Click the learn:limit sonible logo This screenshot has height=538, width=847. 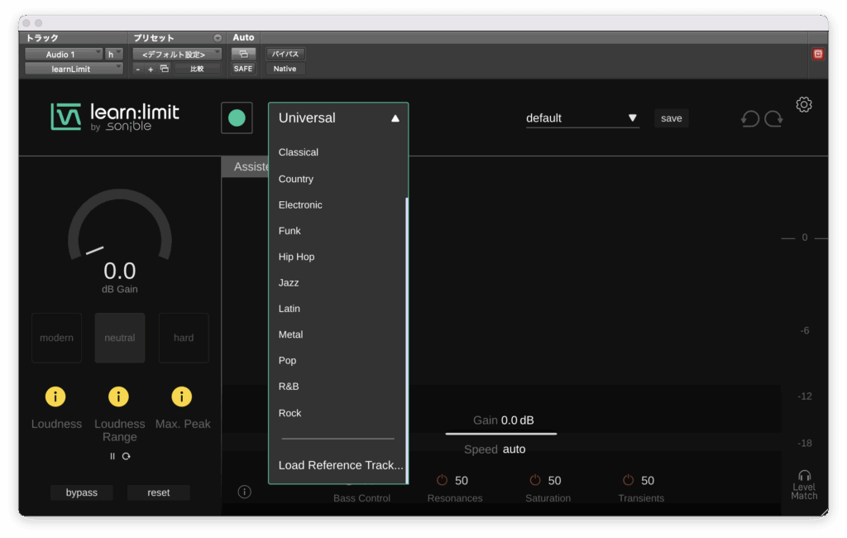click(114, 117)
